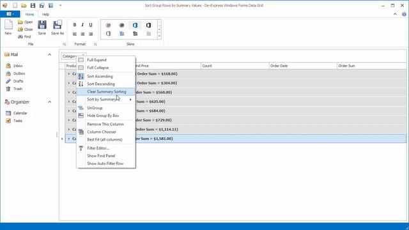Click the Count column header

click(x=235, y=66)
